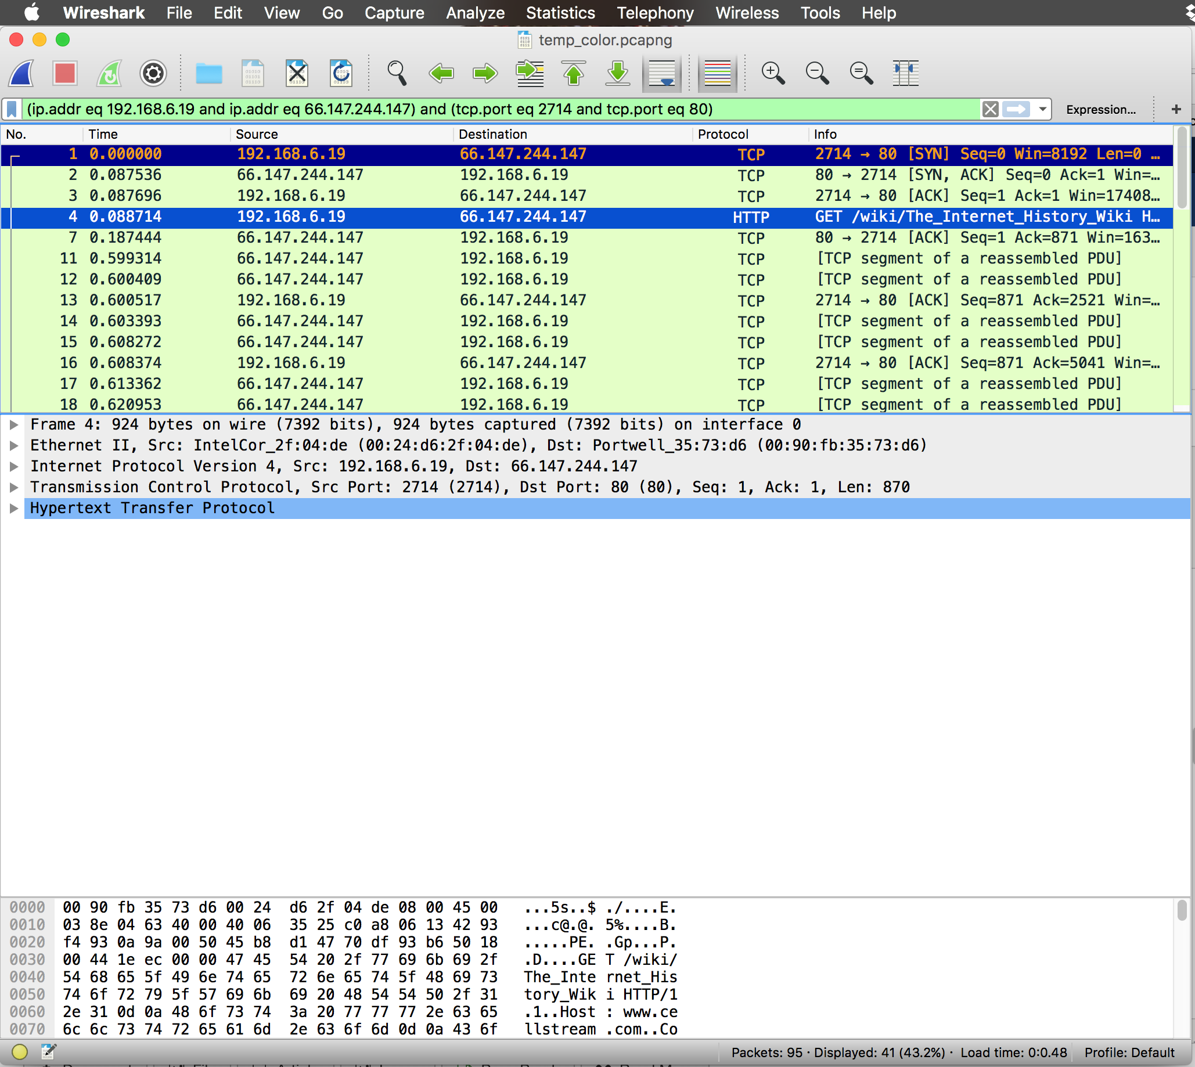1195x1067 pixels.
Task: Find a packet with the magnifier tool
Action: click(x=397, y=73)
